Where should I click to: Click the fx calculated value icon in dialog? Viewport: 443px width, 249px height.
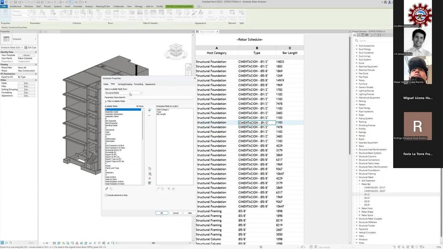150,178
